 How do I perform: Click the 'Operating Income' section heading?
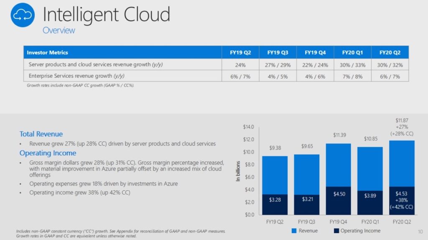pyautogui.click(x=48, y=153)
